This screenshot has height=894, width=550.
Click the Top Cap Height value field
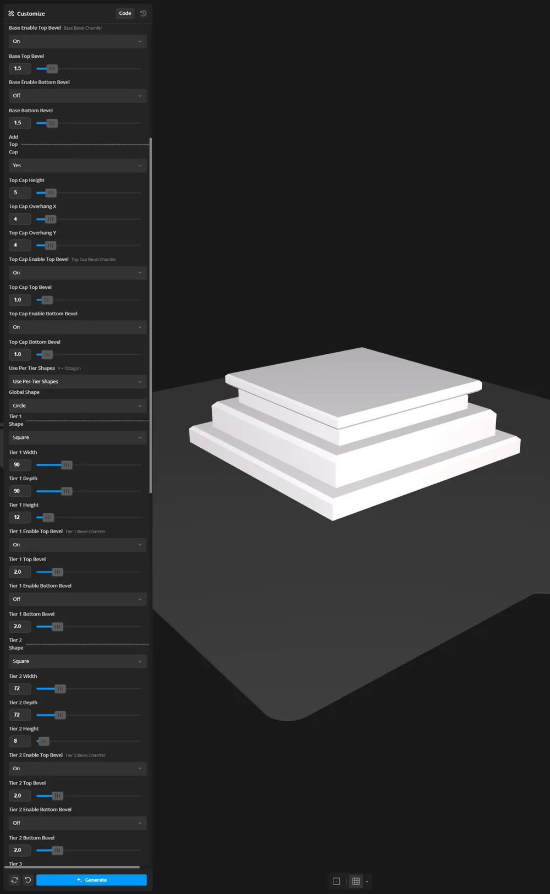coord(20,193)
